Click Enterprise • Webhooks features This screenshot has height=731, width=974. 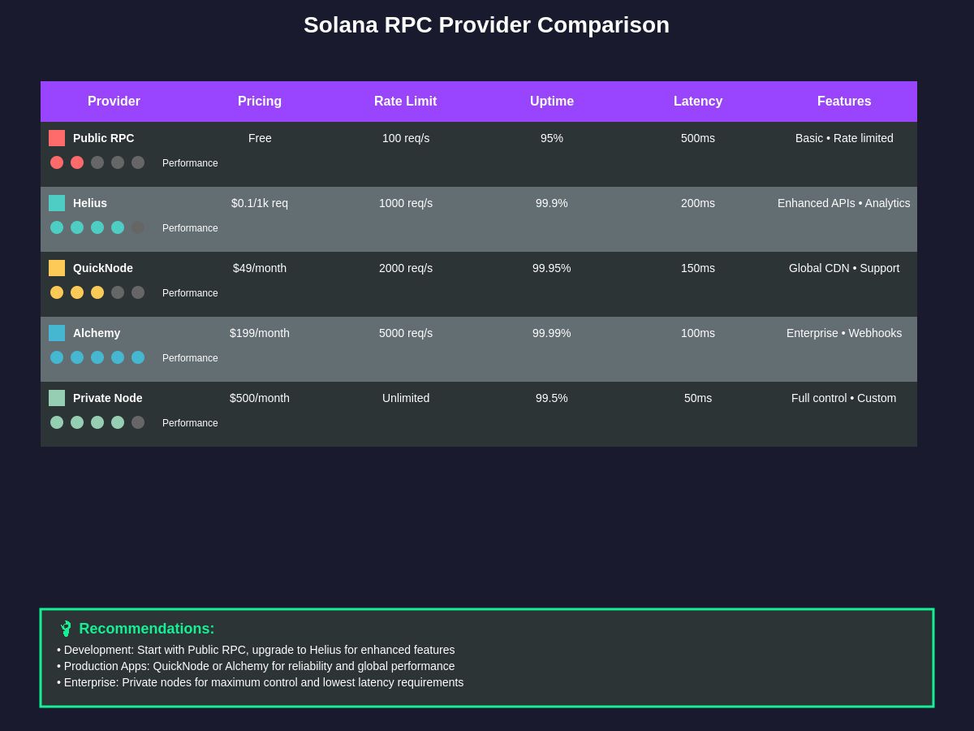[x=844, y=333]
